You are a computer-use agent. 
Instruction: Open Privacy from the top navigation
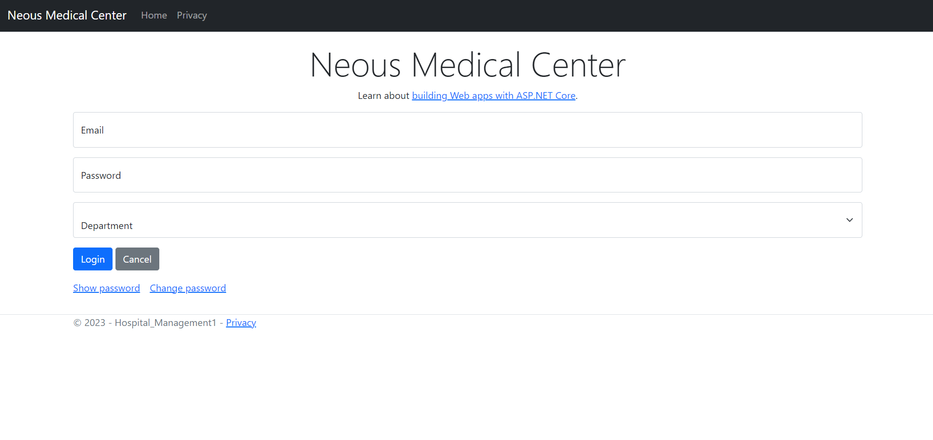pos(191,15)
